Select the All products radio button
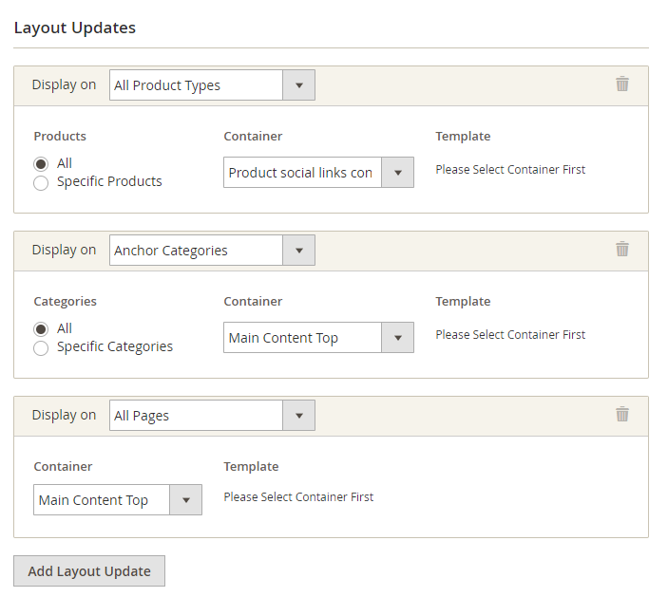This screenshot has width=668, height=597. point(41,163)
